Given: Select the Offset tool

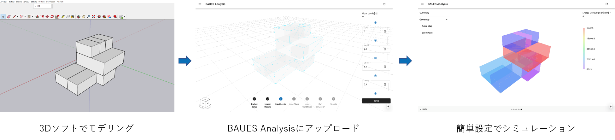Looking at the screenshot, I should pos(42,17).
